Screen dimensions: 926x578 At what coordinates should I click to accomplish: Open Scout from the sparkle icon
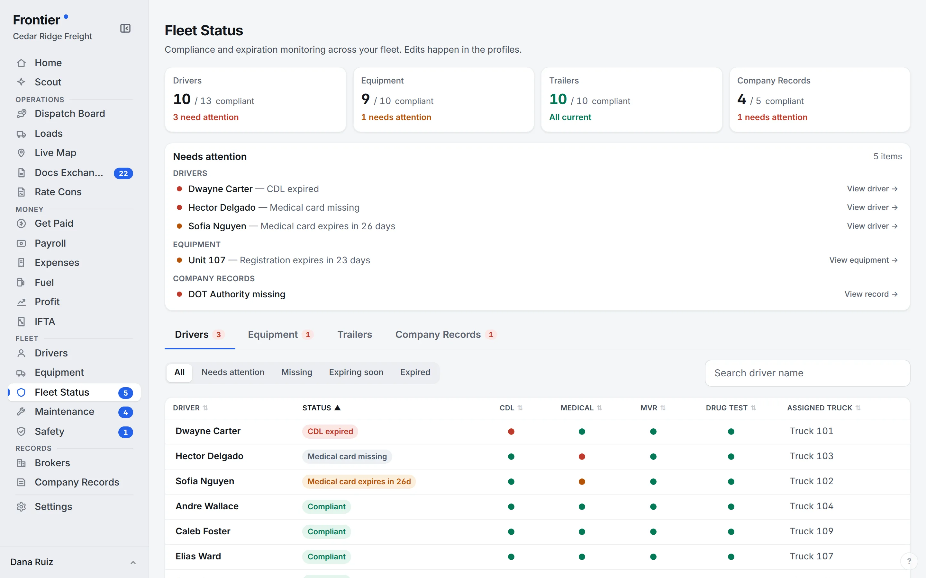[x=22, y=82]
